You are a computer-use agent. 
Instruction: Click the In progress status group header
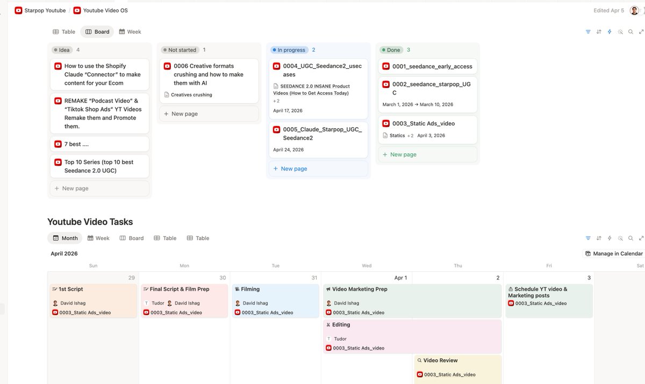coord(289,50)
